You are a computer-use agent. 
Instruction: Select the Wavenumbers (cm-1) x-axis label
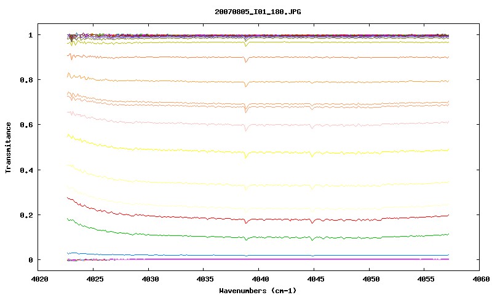tap(258, 290)
